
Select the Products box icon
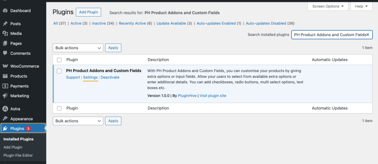pyautogui.click(x=5, y=76)
